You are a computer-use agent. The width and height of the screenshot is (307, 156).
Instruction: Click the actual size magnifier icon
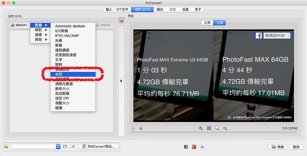[x=217, y=128]
